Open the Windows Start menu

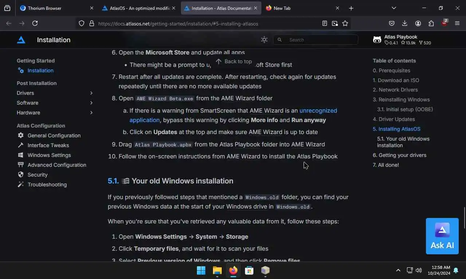pyautogui.click(x=201, y=270)
